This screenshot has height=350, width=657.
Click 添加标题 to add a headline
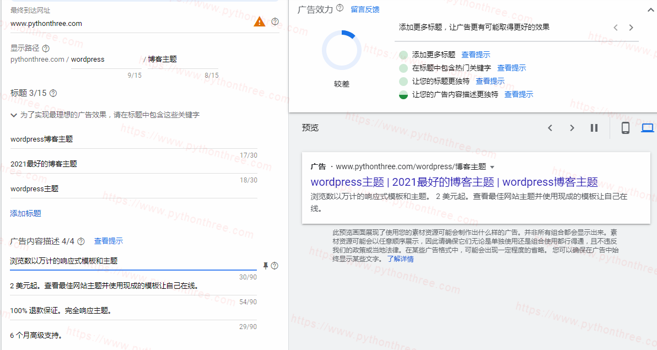point(25,214)
